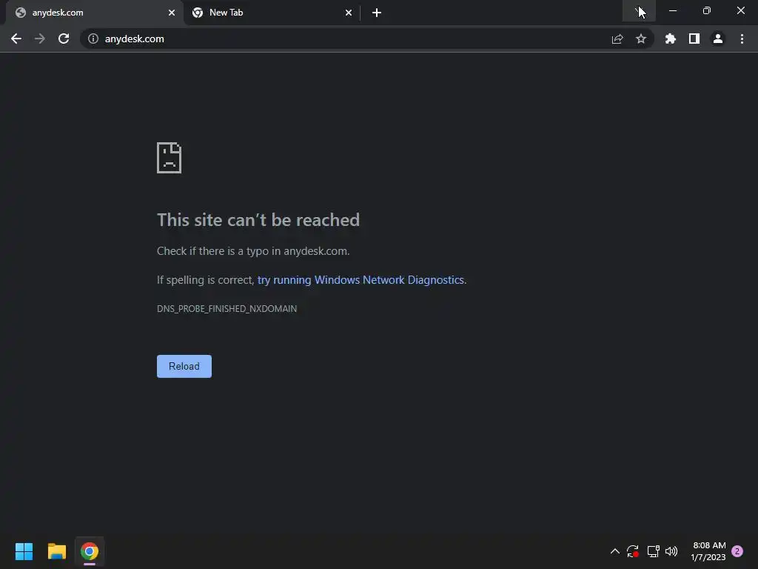
Task: Open the profile avatar menu
Action: 718,39
